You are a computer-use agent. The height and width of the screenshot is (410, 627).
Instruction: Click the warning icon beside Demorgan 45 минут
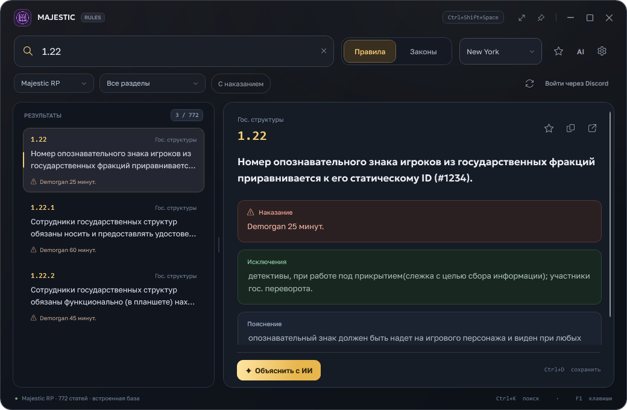point(34,318)
